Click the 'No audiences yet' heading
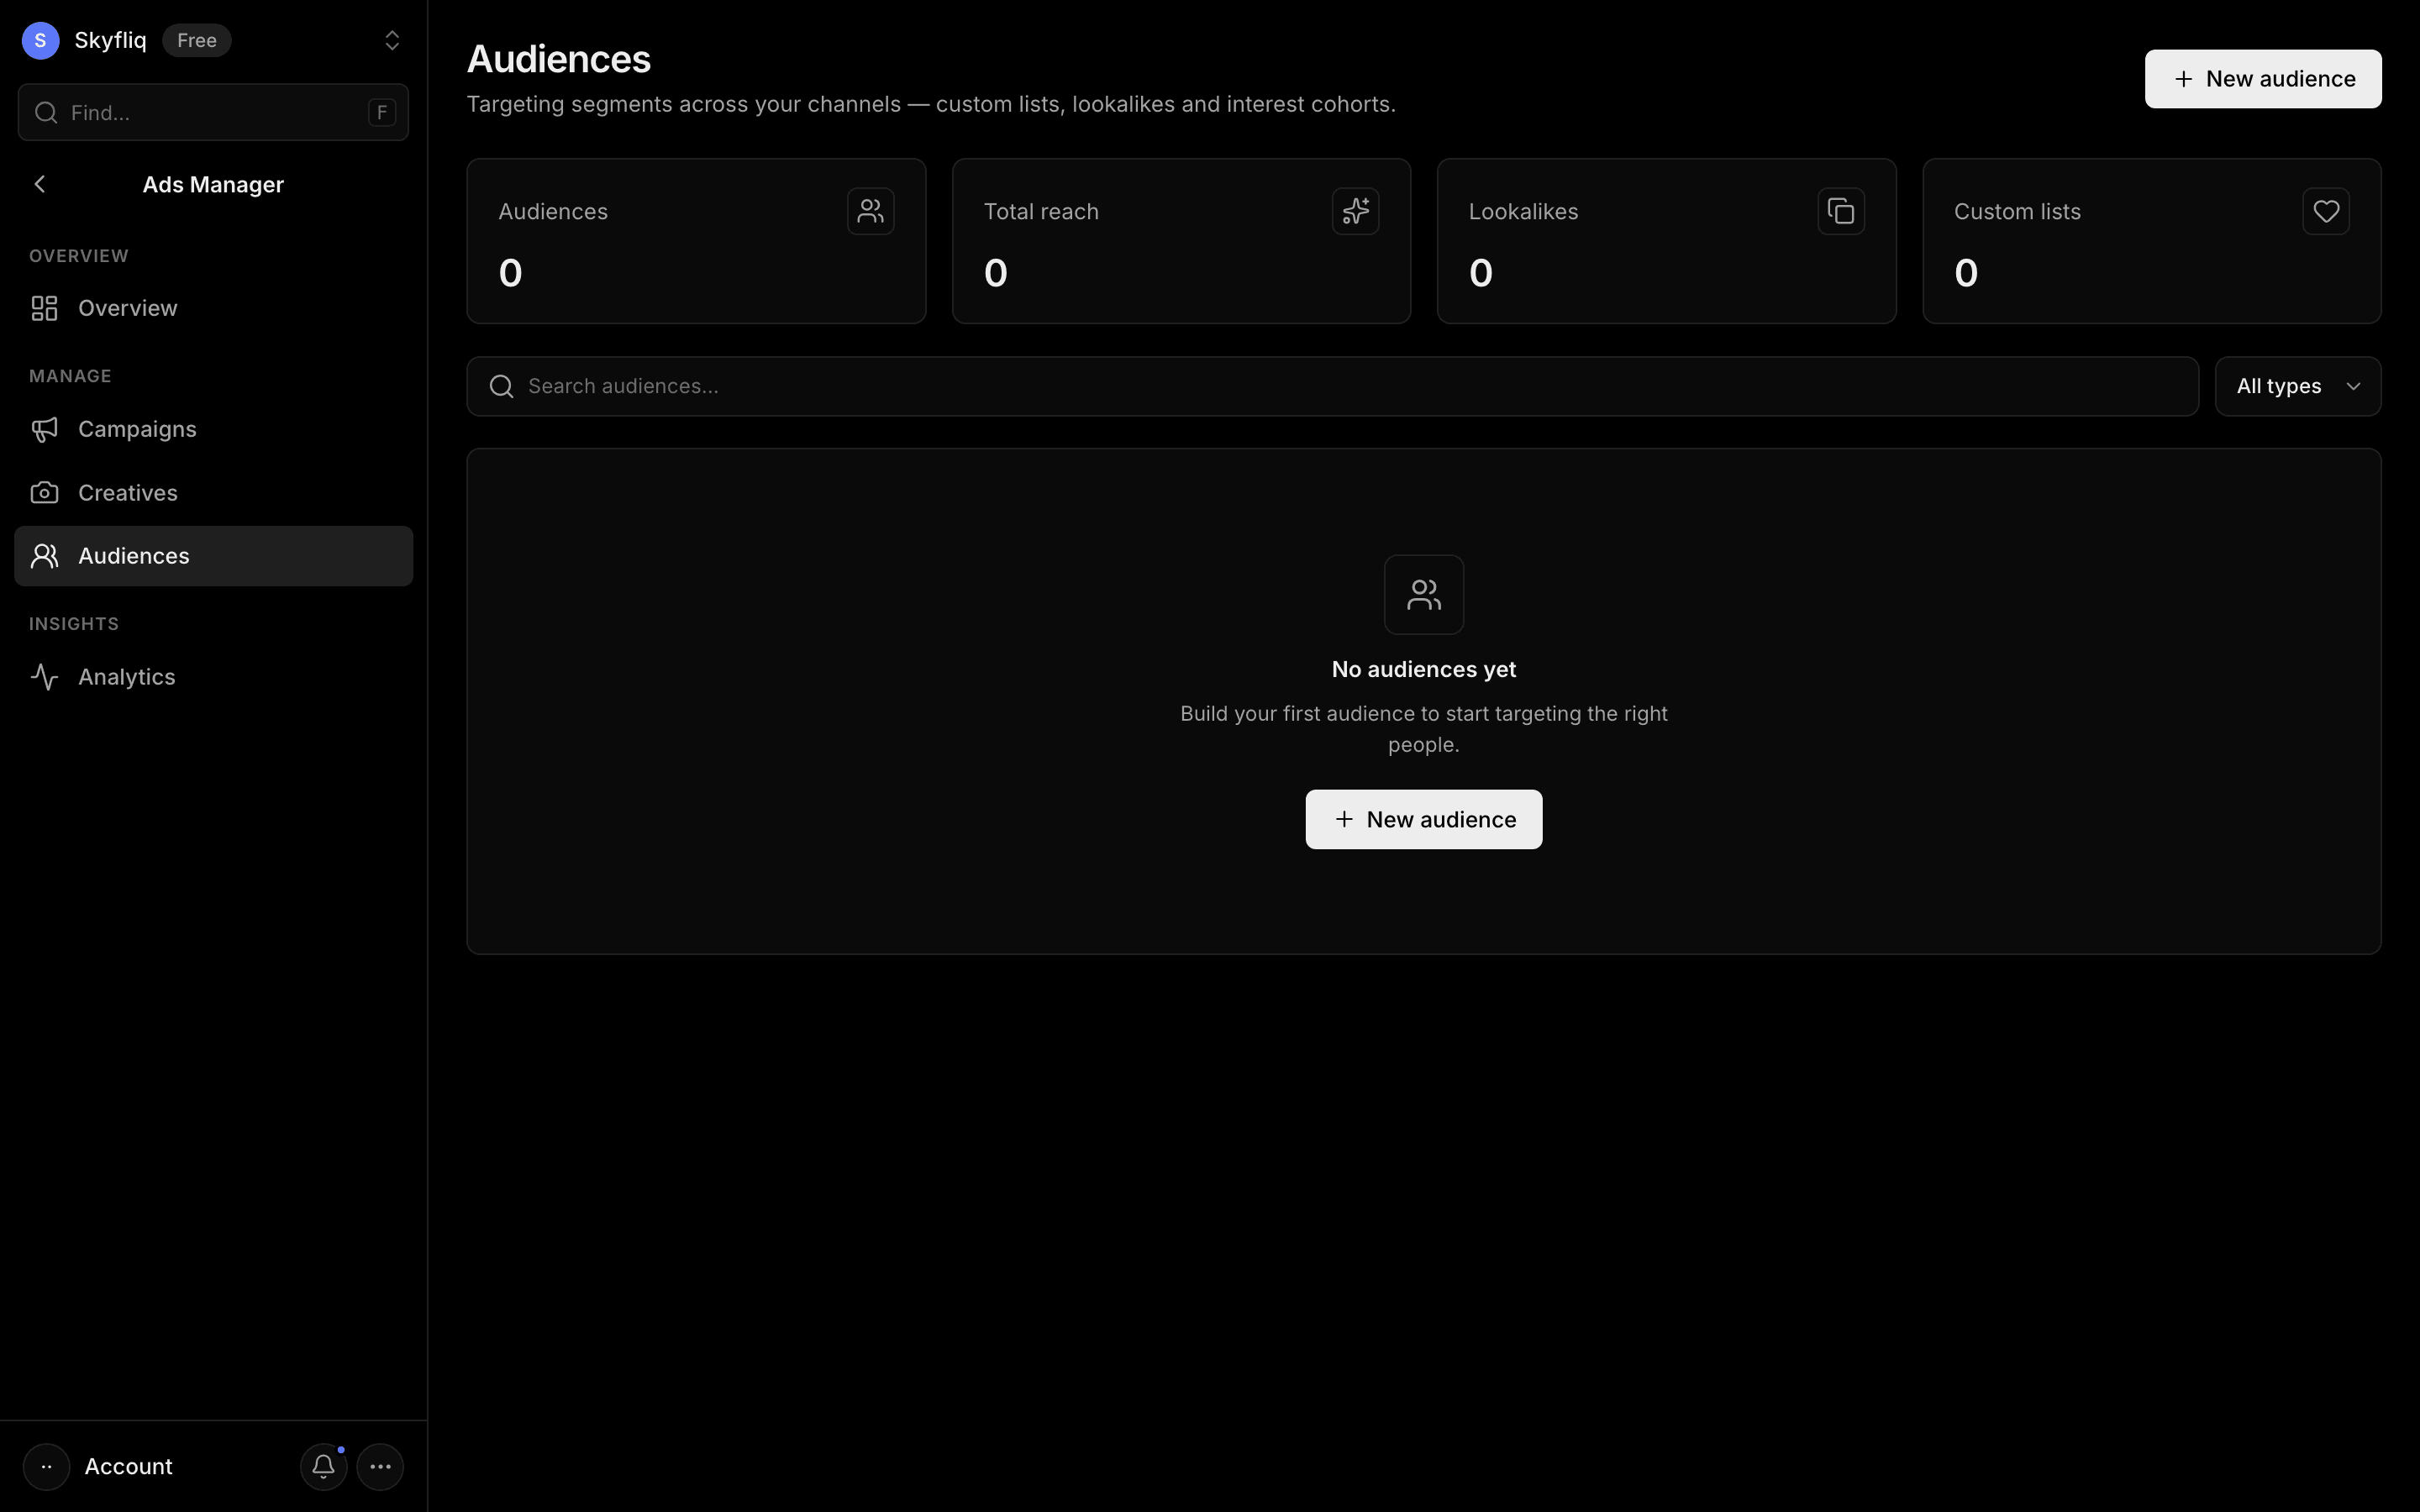The image size is (2420, 1512). (1423, 669)
